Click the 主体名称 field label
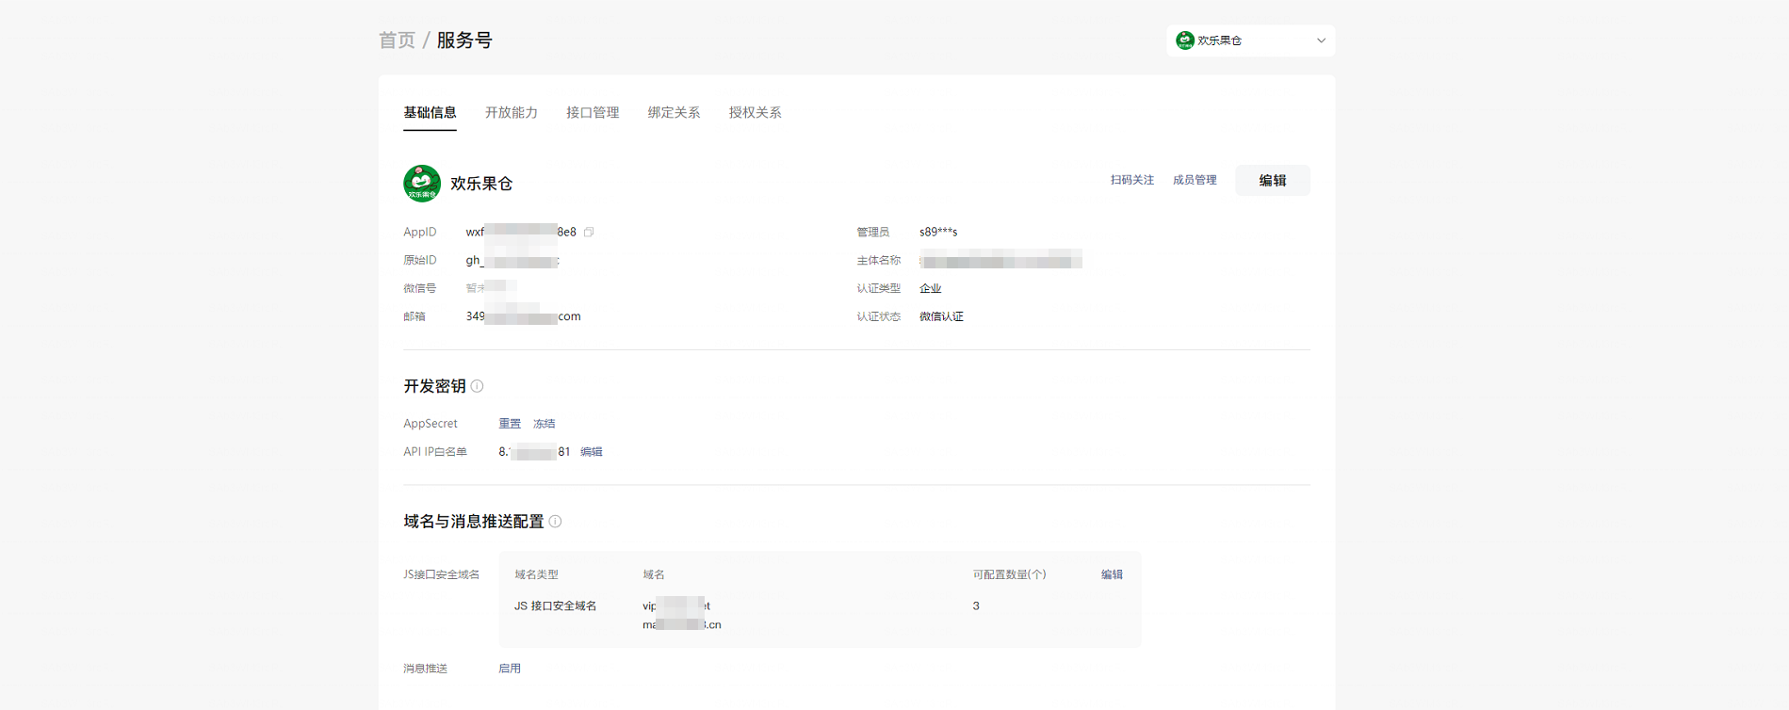This screenshot has height=710, width=1789. coord(878,260)
